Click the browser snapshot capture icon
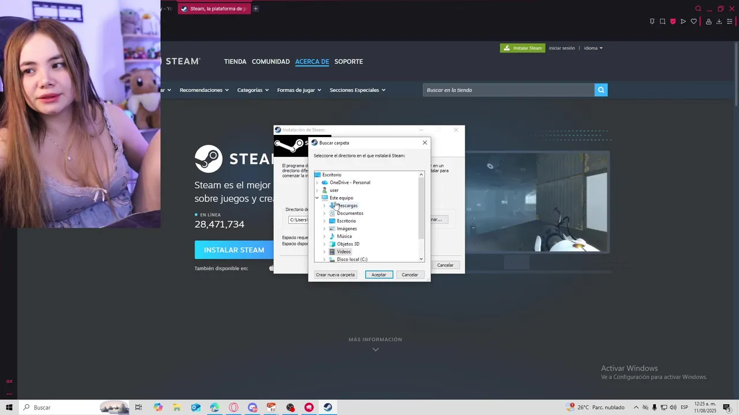Screen dimensions: 739x415 [662, 21]
